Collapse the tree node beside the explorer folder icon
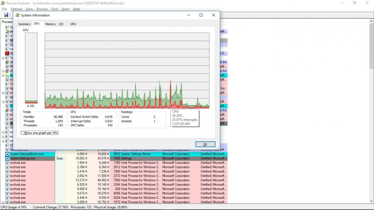The height and width of the screenshot is (210, 374). [x=3, y=75]
